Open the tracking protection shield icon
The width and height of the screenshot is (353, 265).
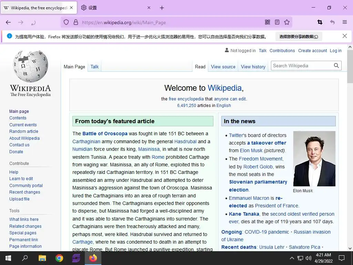(x=66, y=22)
